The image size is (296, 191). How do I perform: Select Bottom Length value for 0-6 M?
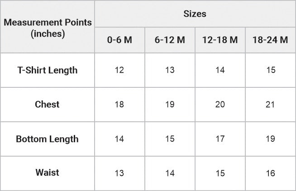tap(119, 139)
